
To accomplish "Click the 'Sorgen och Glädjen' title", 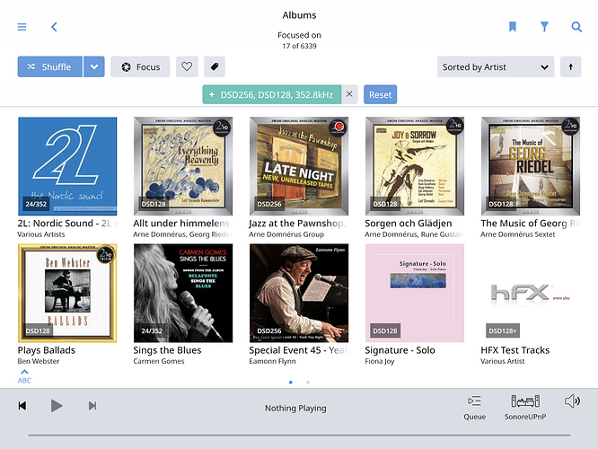I will pos(408,224).
